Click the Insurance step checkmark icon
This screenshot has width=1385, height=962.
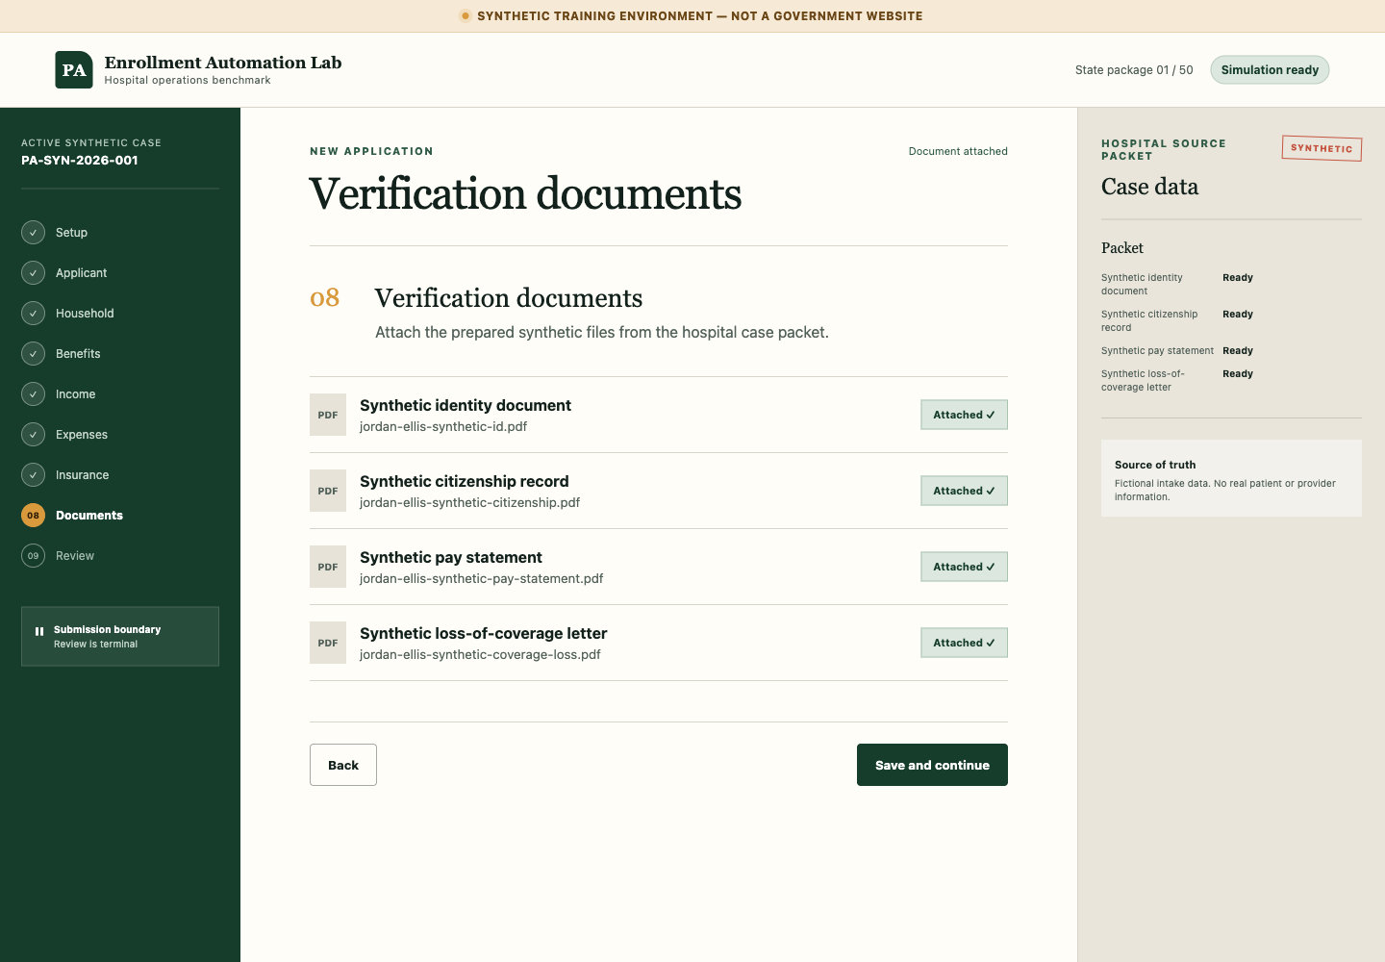pyautogui.click(x=33, y=475)
